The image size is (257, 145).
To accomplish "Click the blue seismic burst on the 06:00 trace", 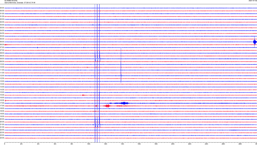I will click(x=255, y=42).
